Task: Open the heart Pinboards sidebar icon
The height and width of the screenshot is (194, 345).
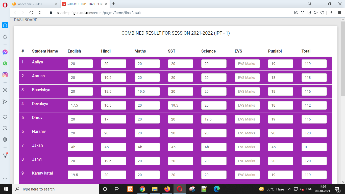Action: pyautogui.click(x=5, y=117)
